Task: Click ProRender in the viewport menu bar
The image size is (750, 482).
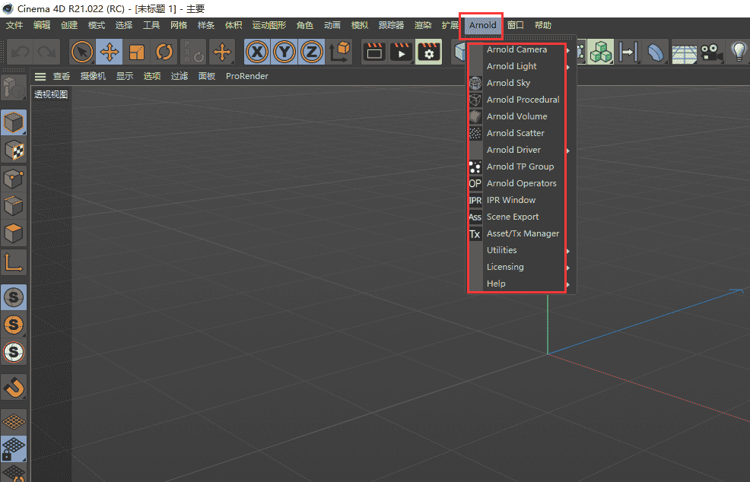Action: 246,76
